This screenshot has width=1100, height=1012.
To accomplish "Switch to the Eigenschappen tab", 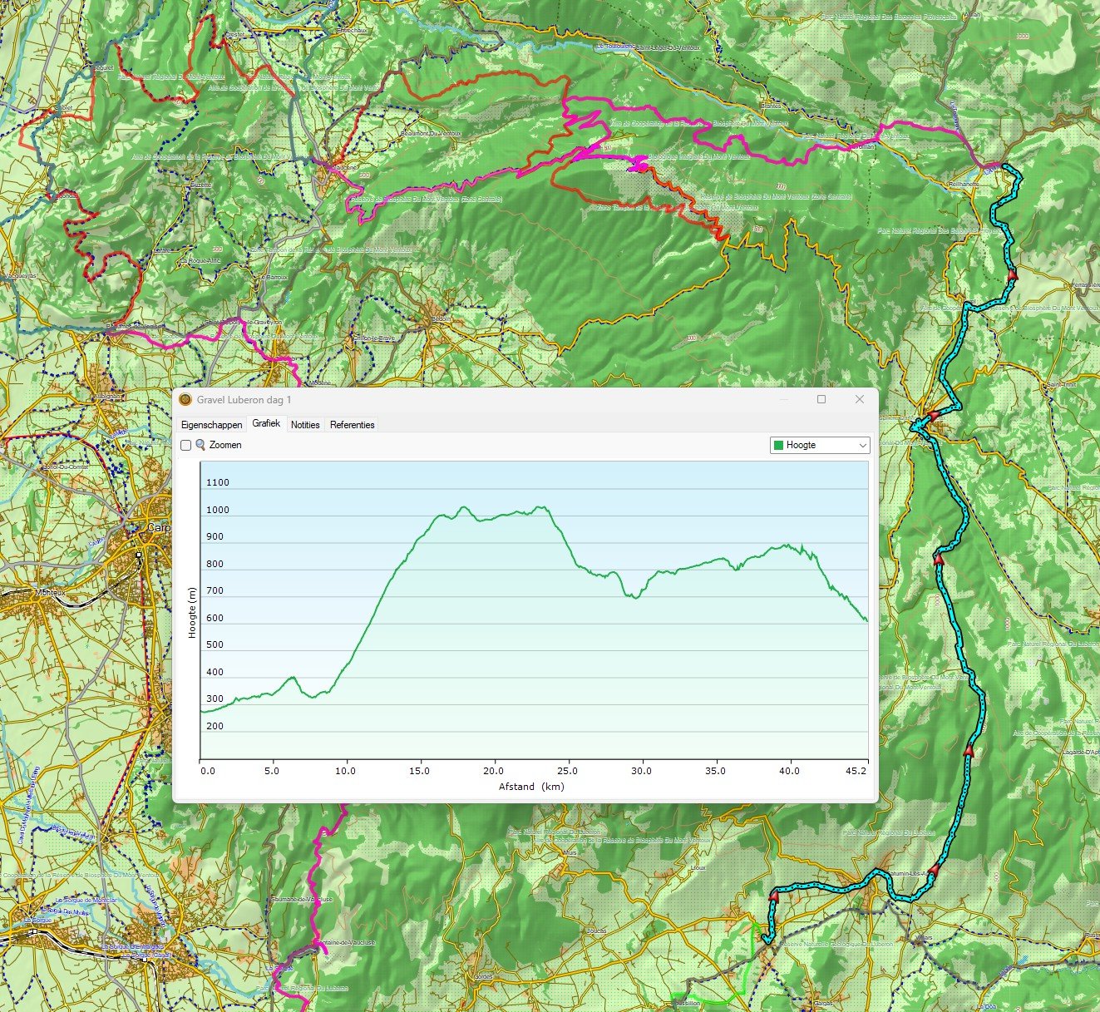I will pyautogui.click(x=211, y=425).
